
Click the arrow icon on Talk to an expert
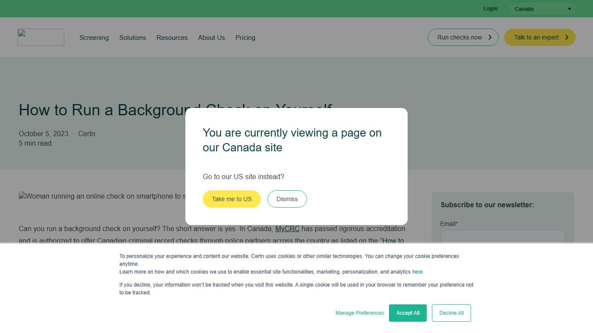coord(568,37)
